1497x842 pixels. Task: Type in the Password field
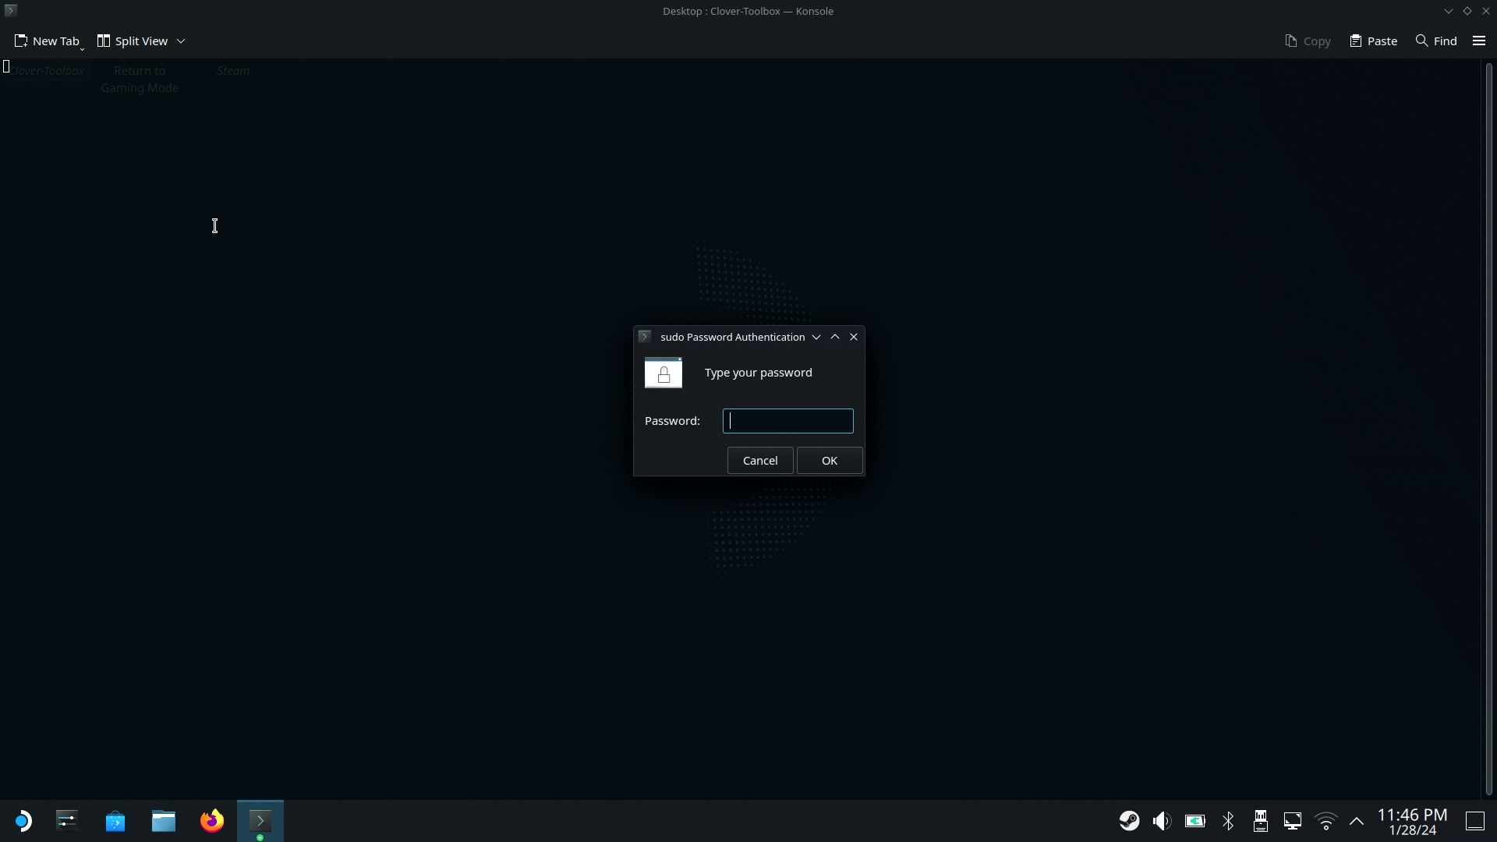tap(787, 421)
